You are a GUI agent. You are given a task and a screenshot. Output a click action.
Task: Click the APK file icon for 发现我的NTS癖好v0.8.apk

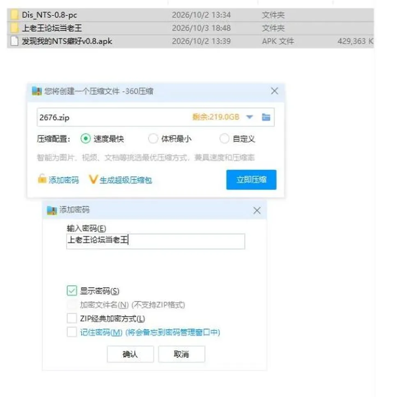tap(15, 41)
